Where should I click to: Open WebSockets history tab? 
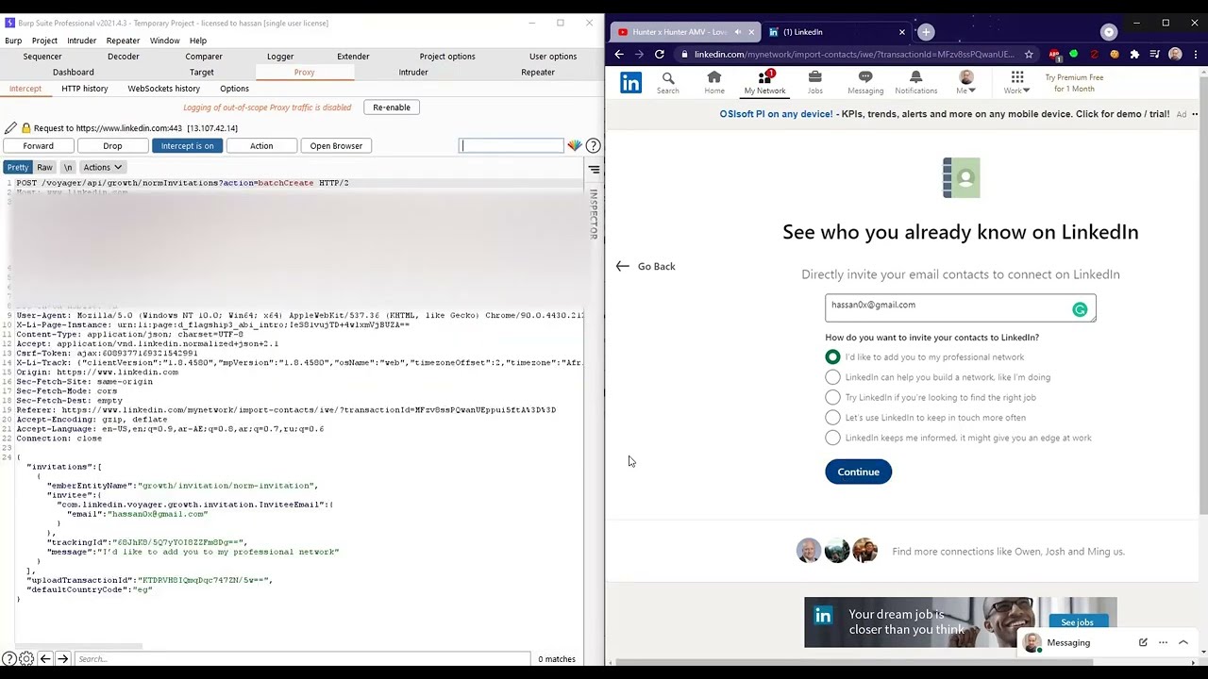pos(163,89)
